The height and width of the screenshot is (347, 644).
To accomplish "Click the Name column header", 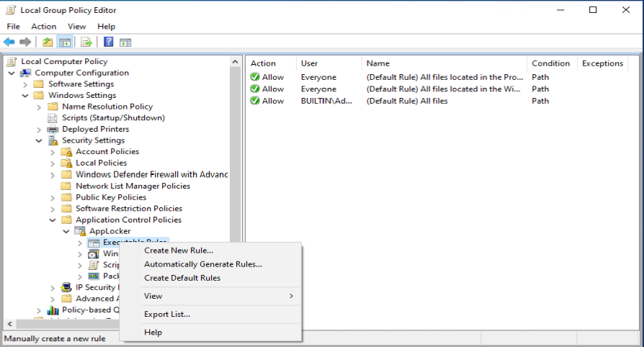I will click(377, 63).
